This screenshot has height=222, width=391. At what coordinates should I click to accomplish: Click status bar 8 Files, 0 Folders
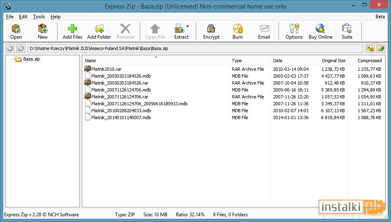tap(230, 215)
